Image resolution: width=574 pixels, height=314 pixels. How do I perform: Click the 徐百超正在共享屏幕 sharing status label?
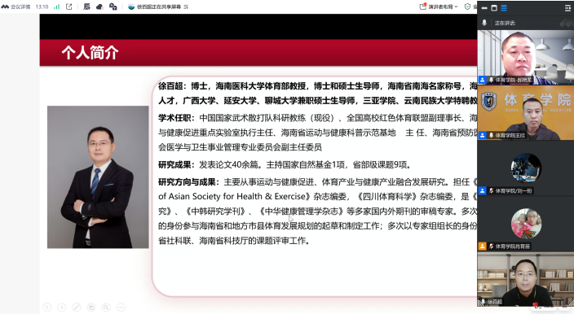159,7
